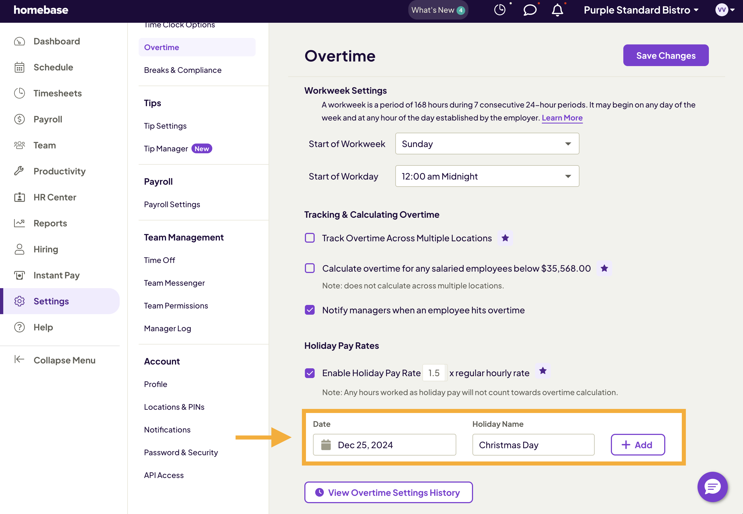Click the Collapse Menu arrow icon
This screenshot has height=514, width=743.
coord(19,359)
